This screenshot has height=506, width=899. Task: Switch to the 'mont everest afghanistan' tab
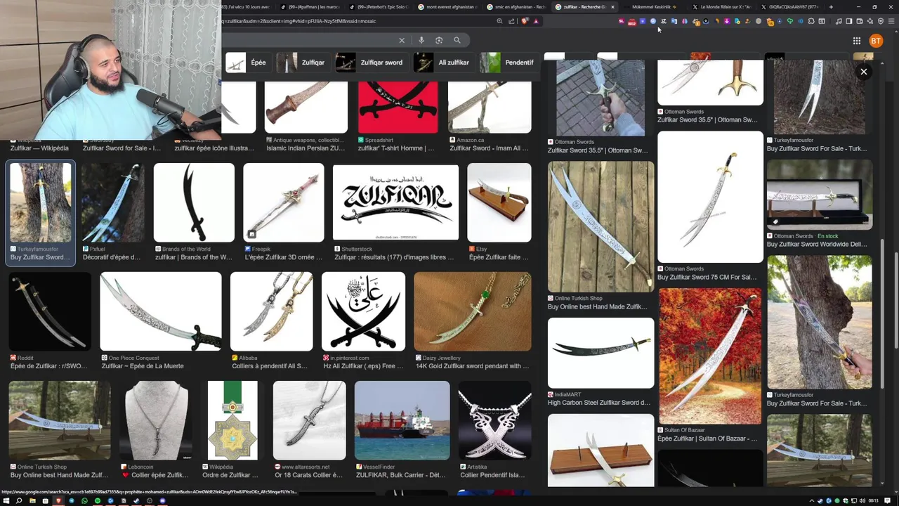(x=447, y=7)
